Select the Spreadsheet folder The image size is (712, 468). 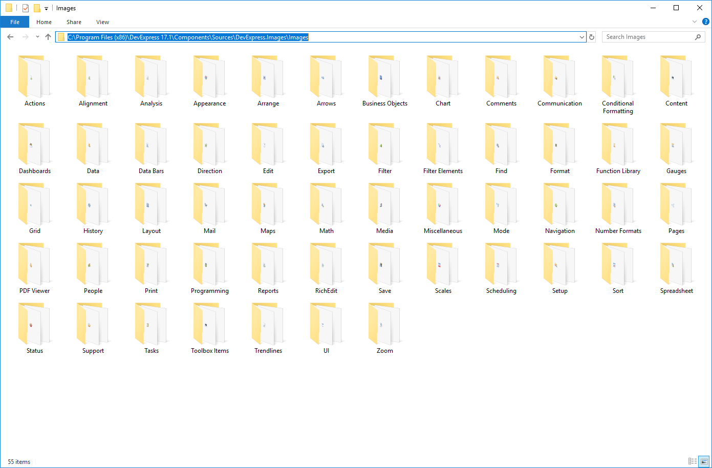click(x=677, y=269)
